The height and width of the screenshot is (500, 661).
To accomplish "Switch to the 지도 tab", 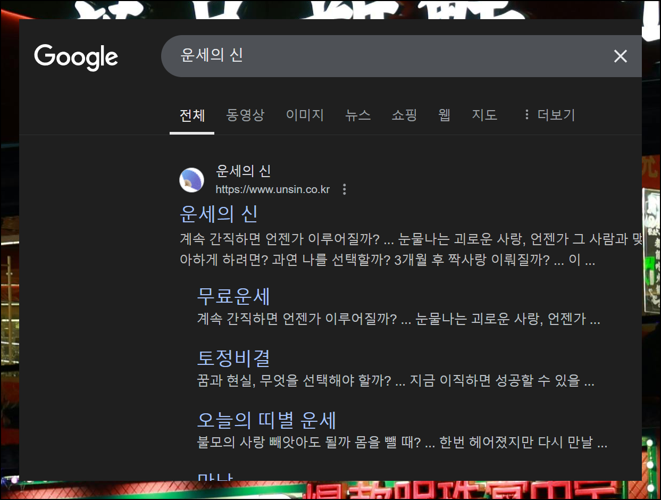I will click(x=484, y=115).
